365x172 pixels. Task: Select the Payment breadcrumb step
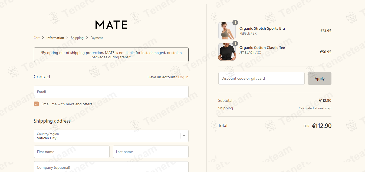point(97,38)
